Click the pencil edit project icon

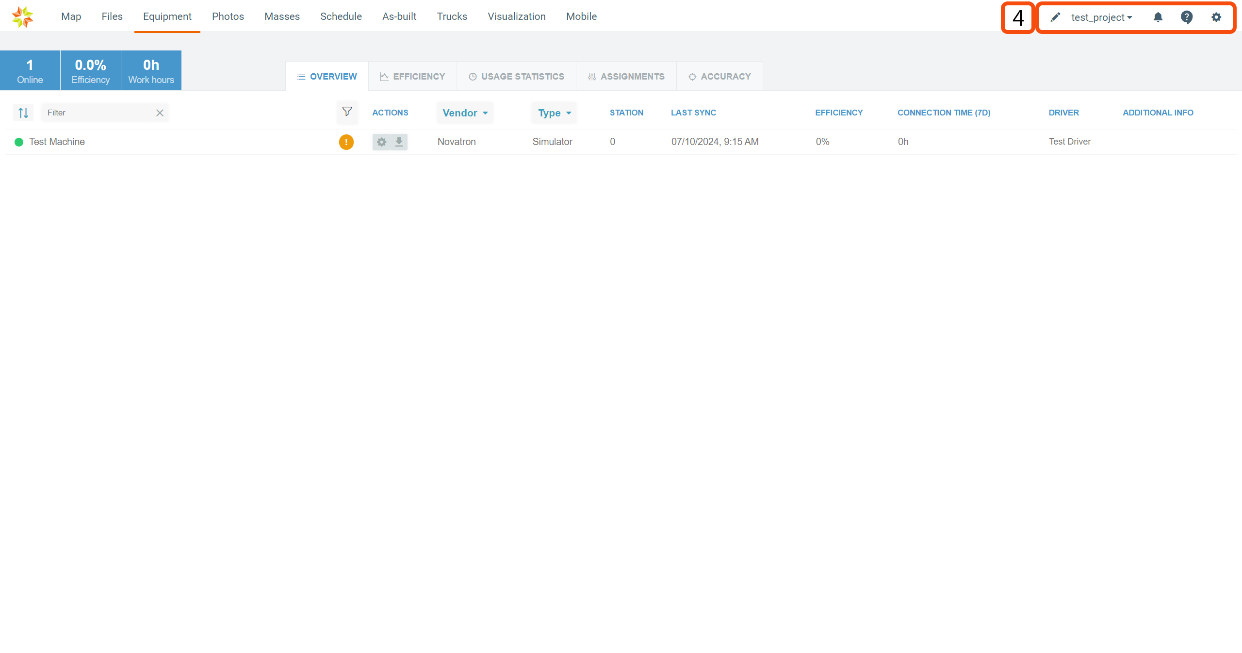[1055, 17]
